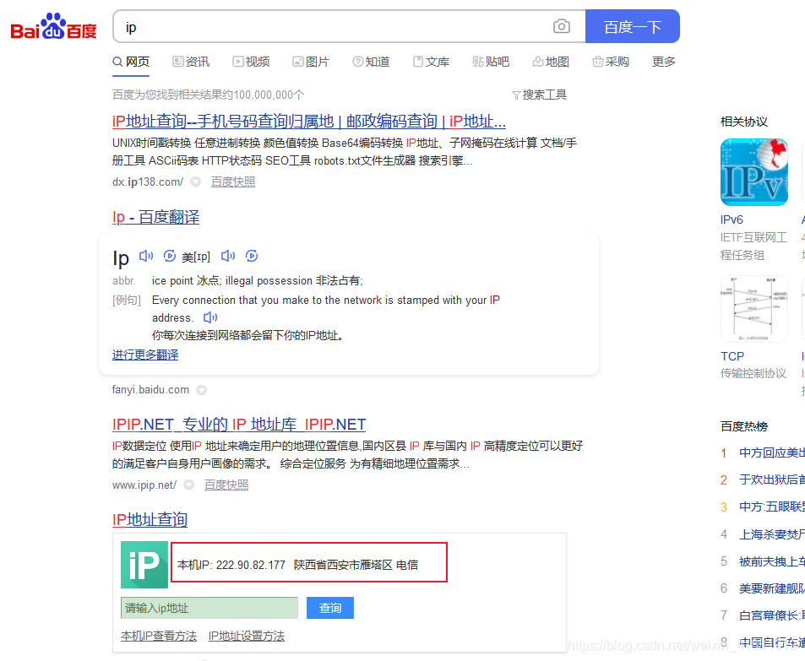
Task: Switch to the 视频 tab
Action: click(251, 62)
